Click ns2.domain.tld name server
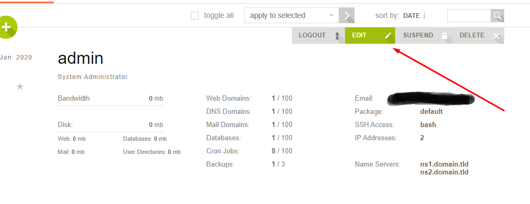This screenshot has height=204, width=530. pyautogui.click(x=444, y=172)
